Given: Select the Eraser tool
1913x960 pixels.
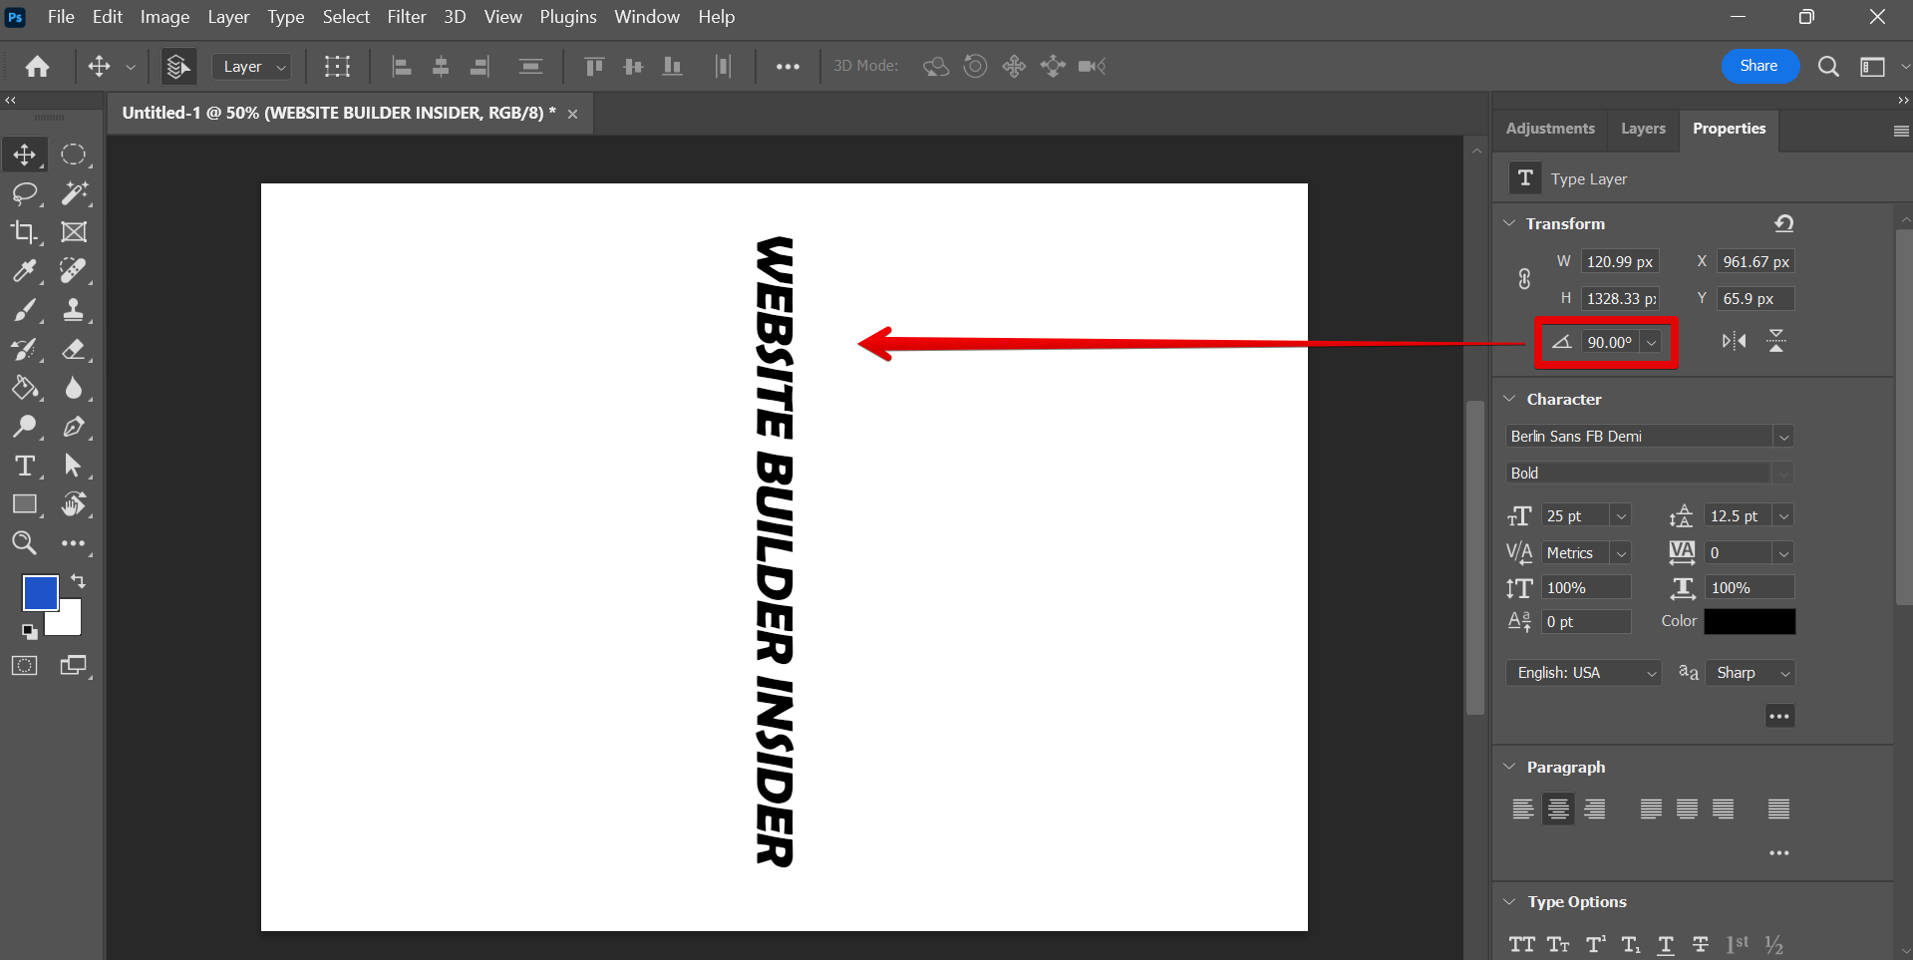Looking at the screenshot, I should (x=73, y=349).
